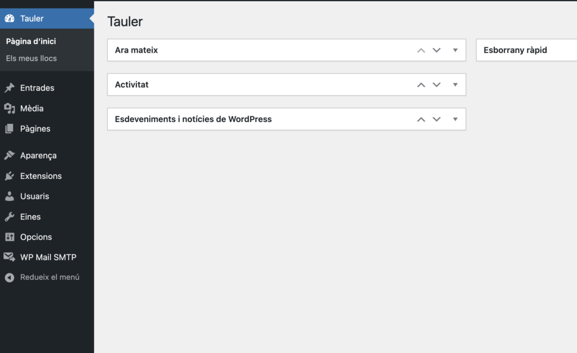Click the Eines wrench icon
The width and height of the screenshot is (577, 353).
pos(10,217)
